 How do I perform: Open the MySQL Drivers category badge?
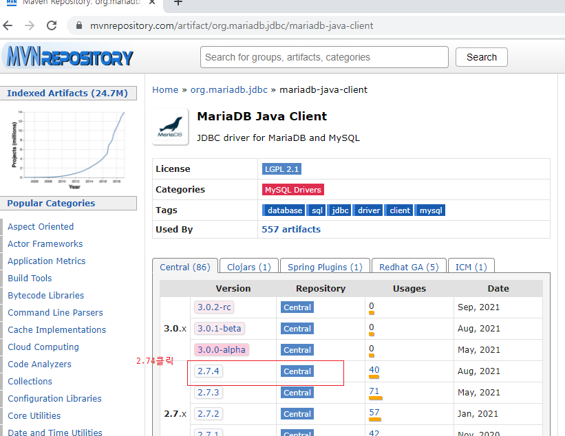tap(293, 190)
